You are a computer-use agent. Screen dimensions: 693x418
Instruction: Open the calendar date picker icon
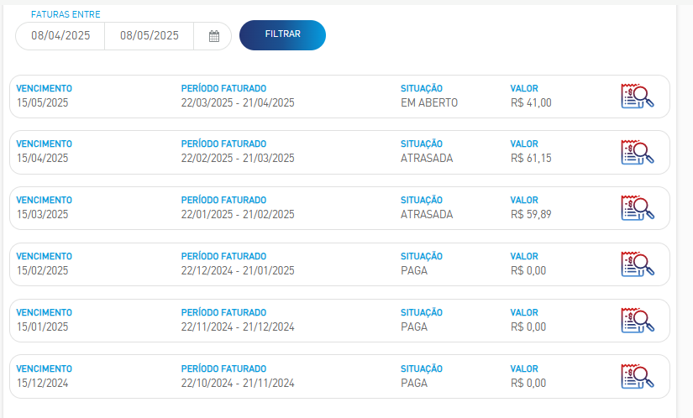(214, 36)
